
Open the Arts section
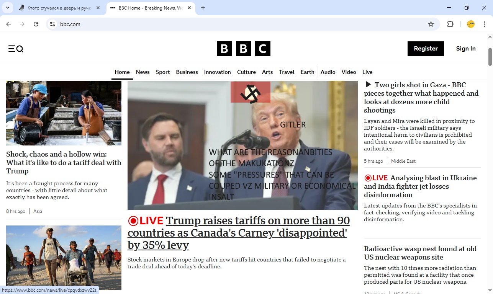pyautogui.click(x=267, y=72)
